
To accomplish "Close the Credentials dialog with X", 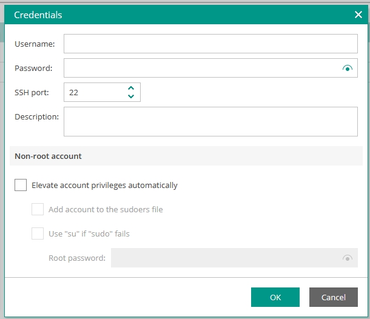I will pyautogui.click(x=358, y=15).
